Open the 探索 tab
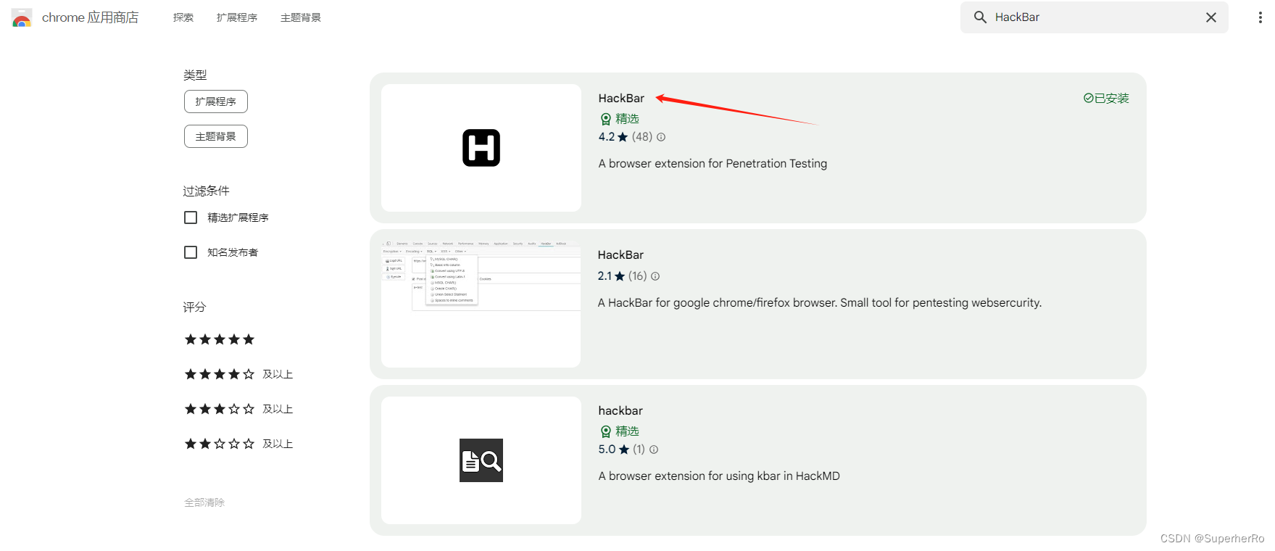The width and height of the screenshot is (1275, 551). pyautogui.click(x=183, y=17)
